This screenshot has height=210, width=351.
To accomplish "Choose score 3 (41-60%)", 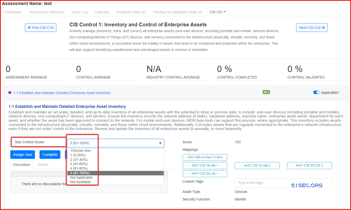I will (x=115, y=164).
